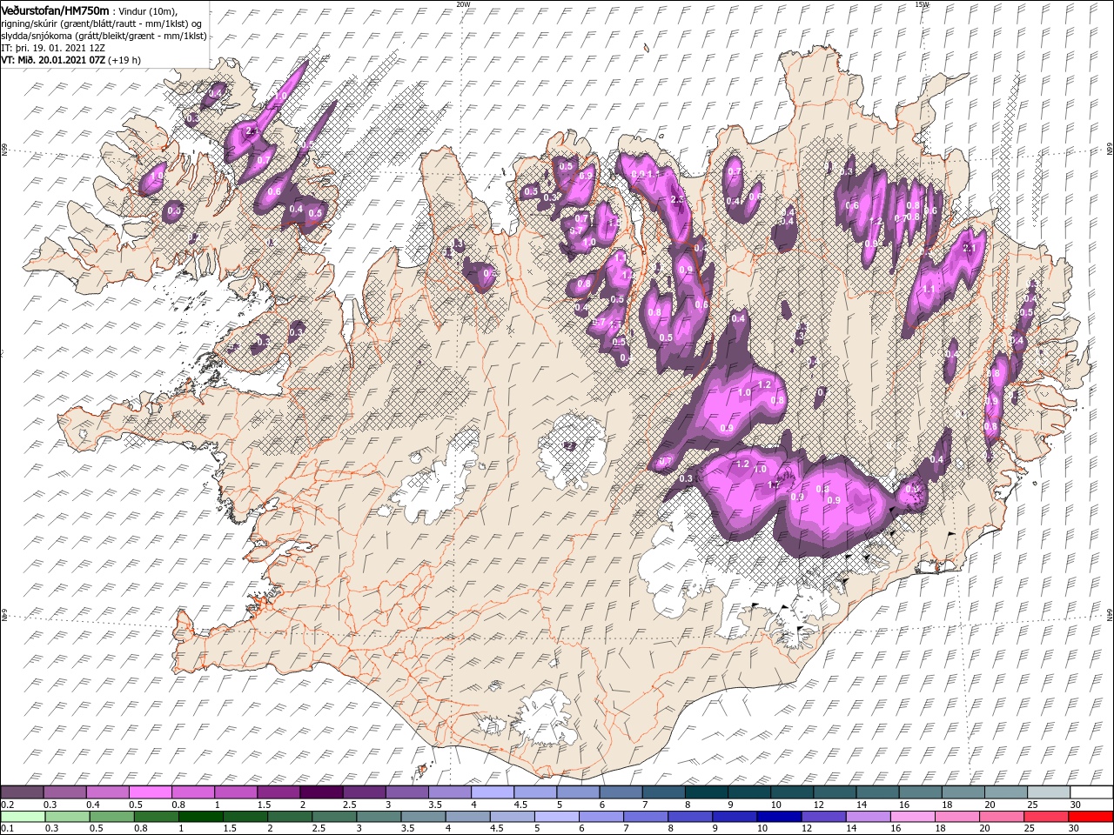
Task: Click the 15W longitude label at top
Action: tap(922, 4)
